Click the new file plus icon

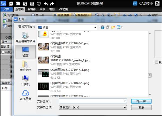pos(11,4)
